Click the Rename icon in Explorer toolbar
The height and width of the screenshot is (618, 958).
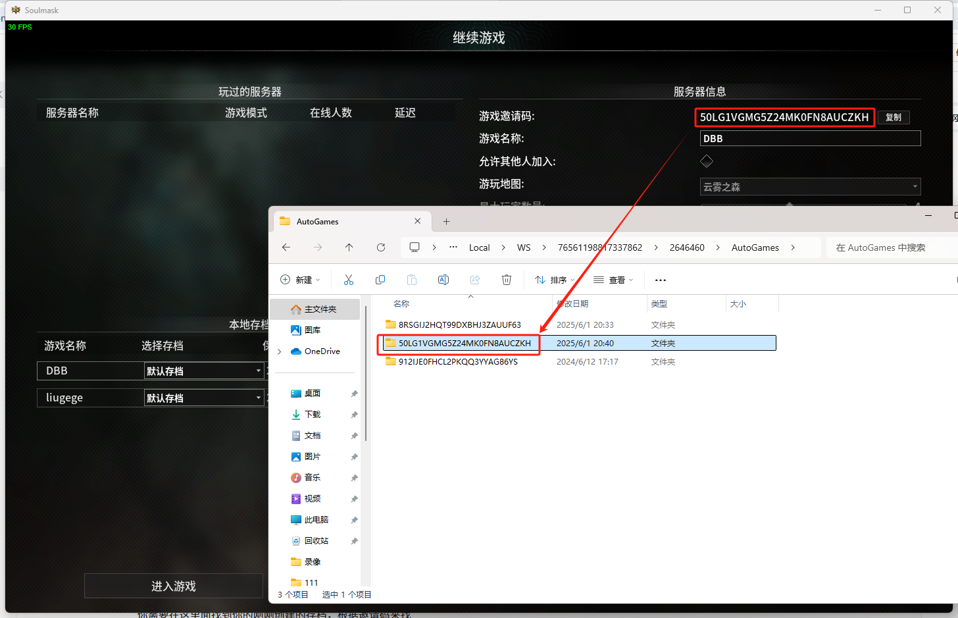click(x=443, y=280)
